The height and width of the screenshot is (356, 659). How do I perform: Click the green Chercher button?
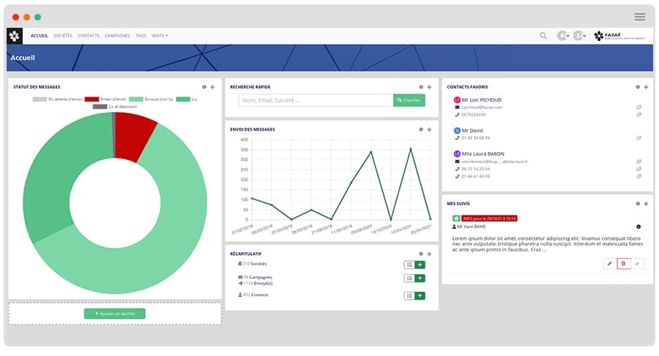[x=409, y=100]
